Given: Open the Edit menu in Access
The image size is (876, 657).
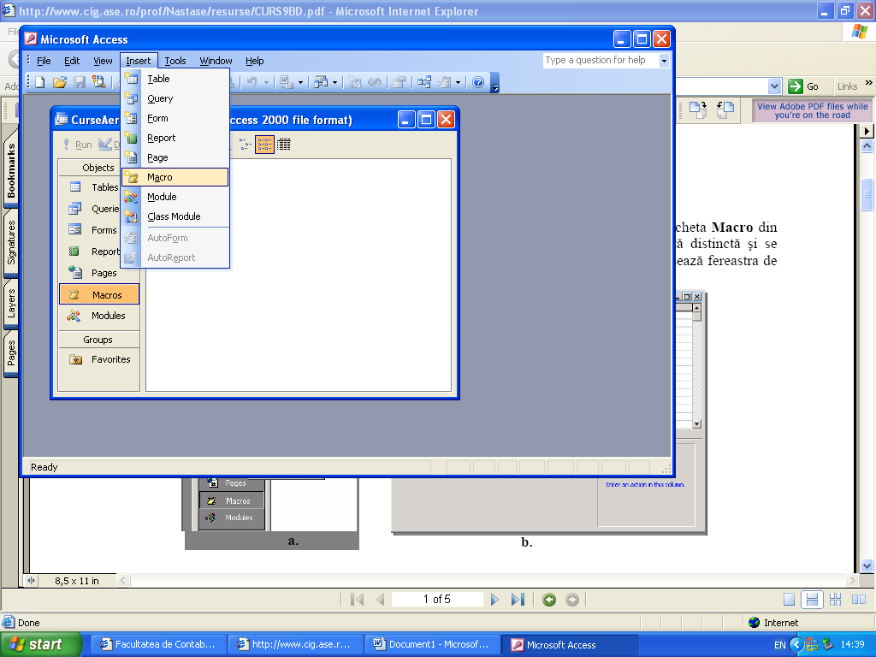Looking at the screenshot, I should [72, 61].
